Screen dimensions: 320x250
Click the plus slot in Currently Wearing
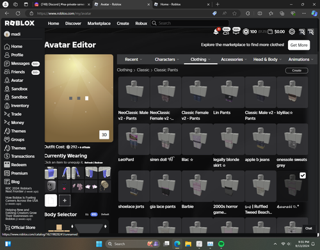pyautogui.click(x=65, y=200)
